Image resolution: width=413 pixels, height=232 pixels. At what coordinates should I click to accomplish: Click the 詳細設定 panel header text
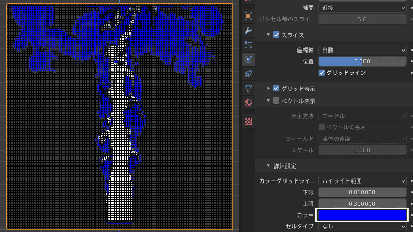tap(285, 166)
